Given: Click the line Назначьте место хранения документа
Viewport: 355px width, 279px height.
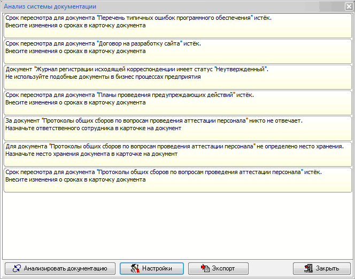Looking at the screenshot, I should [91, 154].
